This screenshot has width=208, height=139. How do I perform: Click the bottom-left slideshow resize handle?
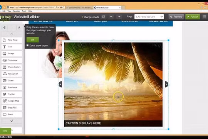(59, 129)
